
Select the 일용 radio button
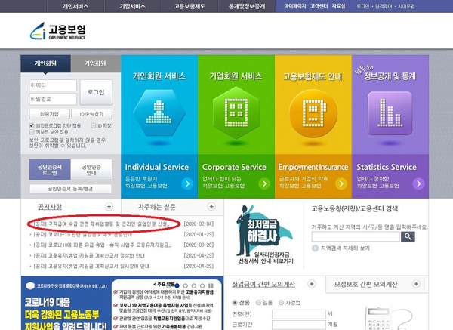pyautogui.click(x=258, y=303)
